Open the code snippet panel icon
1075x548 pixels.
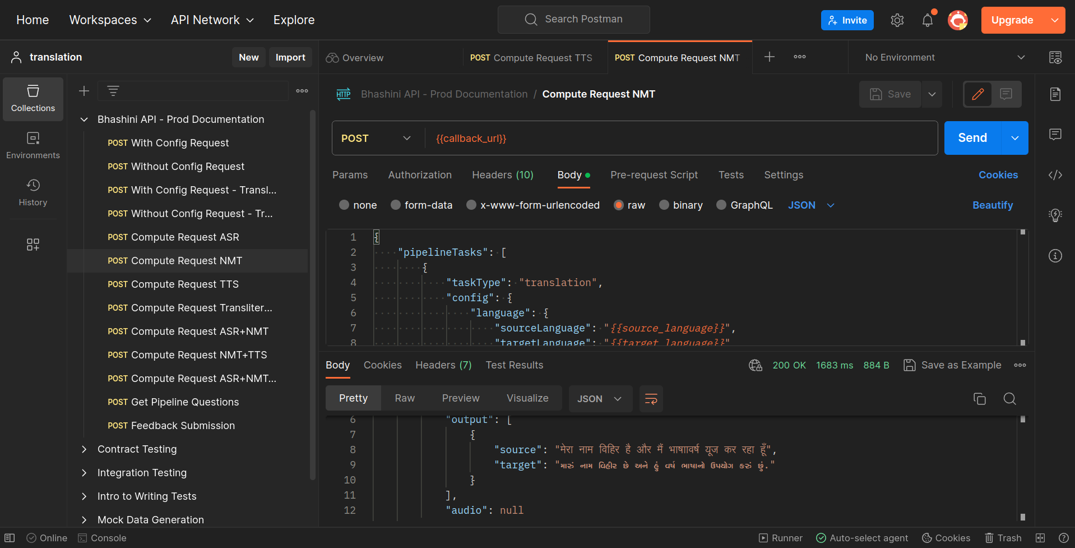(x=1055, y=175)
